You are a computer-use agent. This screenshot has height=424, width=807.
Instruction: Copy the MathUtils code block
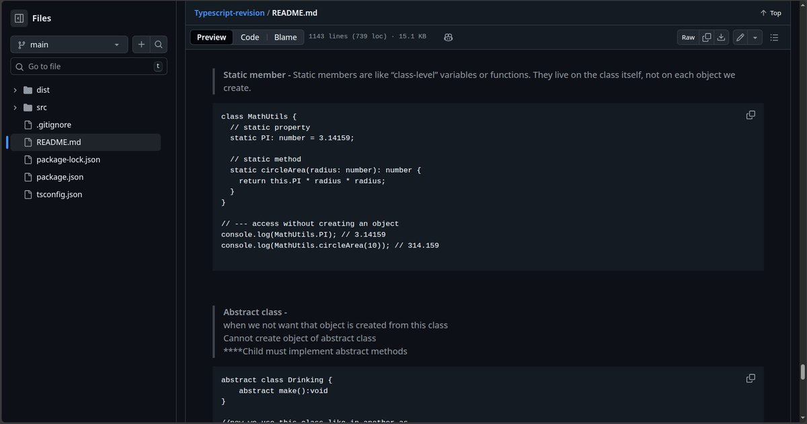point(750,115)
